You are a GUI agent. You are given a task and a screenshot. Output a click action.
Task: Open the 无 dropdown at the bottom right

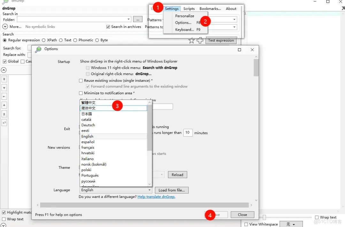291,224
